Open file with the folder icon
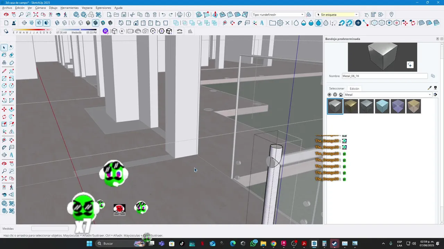The image size is (444, 249). click(x=116, y=15)
